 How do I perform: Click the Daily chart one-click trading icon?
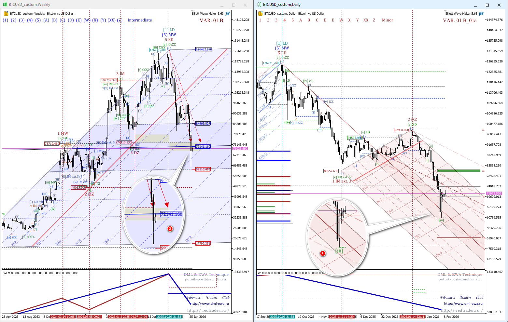pyautogui.click(x=260, y=14)
